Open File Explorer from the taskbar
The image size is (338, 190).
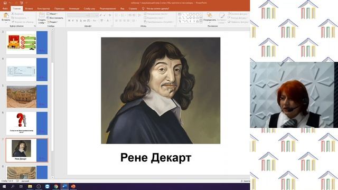(x=30, y=186)
